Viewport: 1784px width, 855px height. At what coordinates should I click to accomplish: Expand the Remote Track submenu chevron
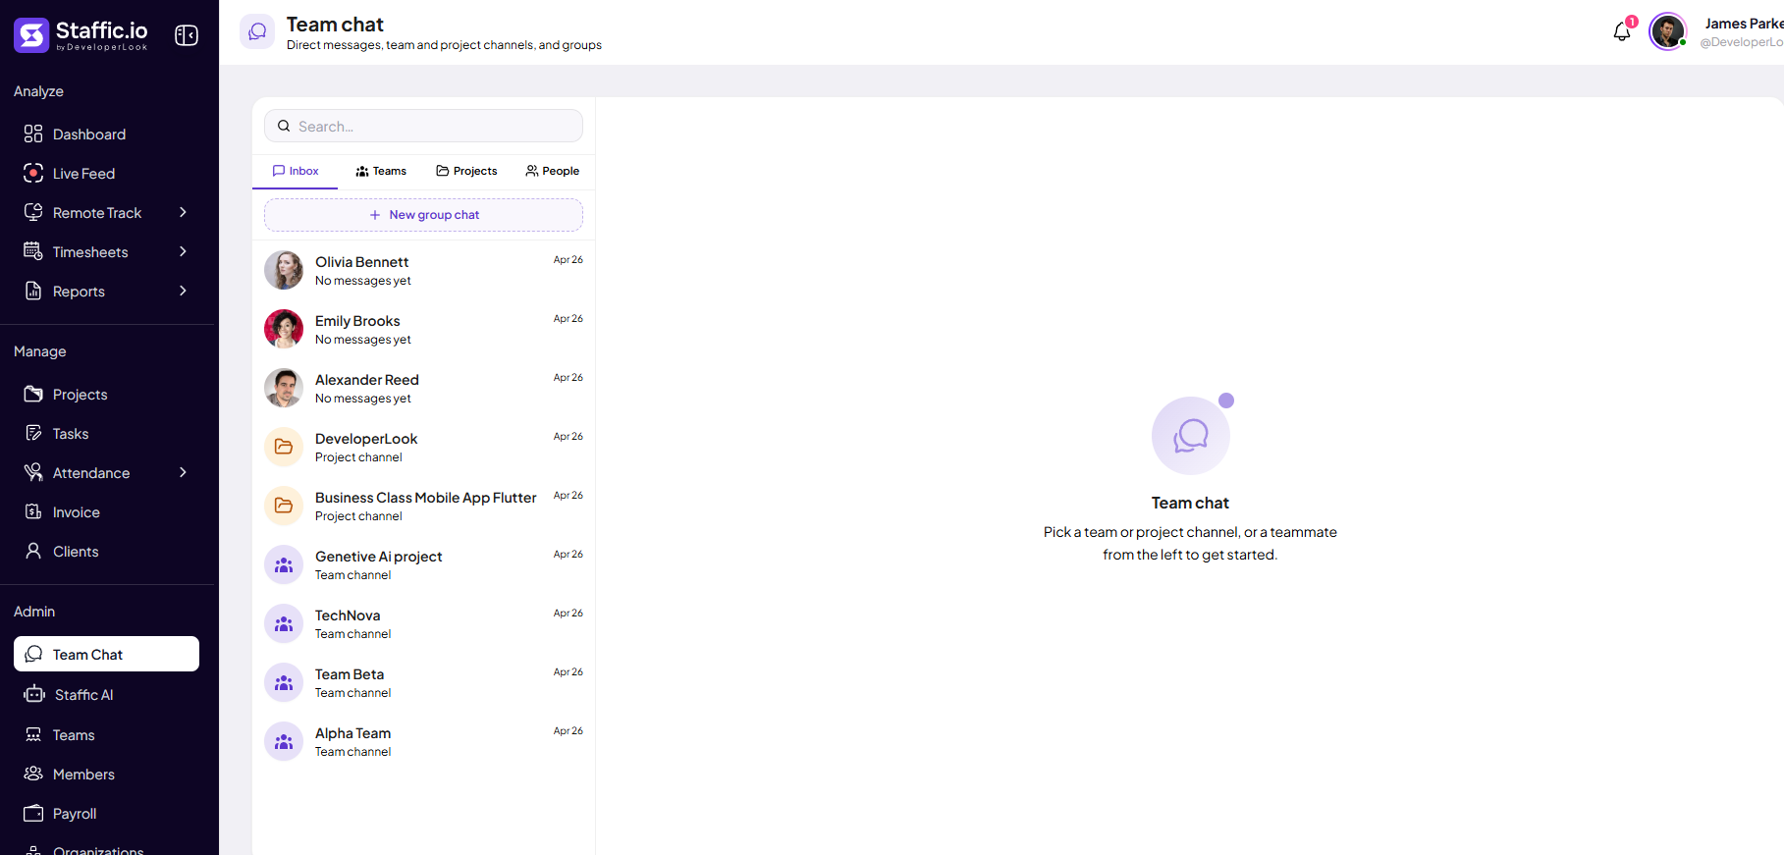click(x=183, y=213)
